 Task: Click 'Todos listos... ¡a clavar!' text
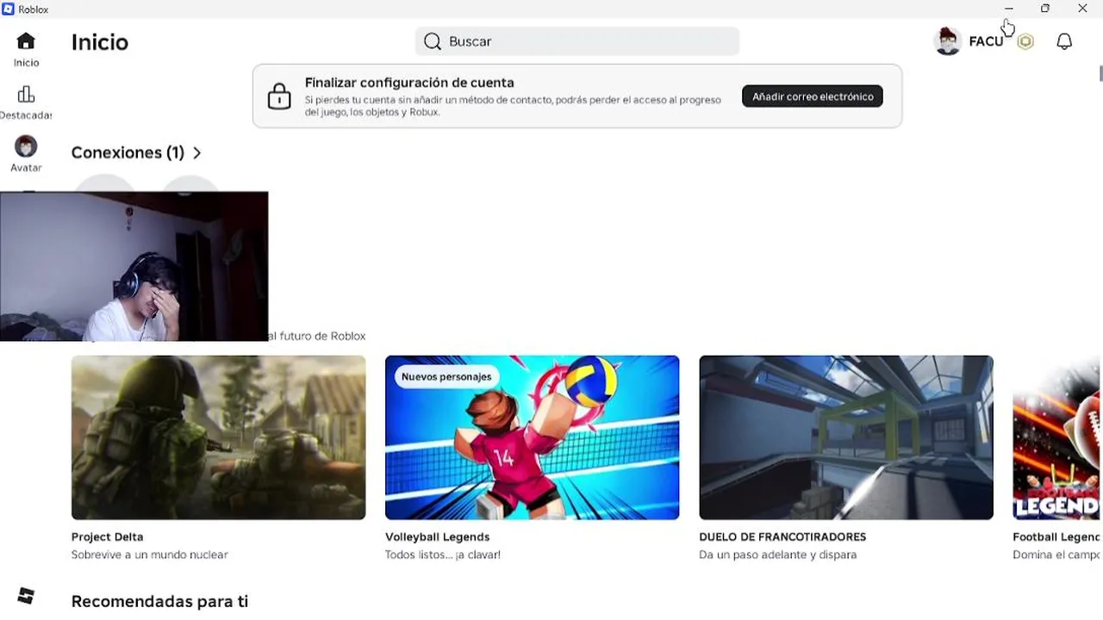tap(443, 555)
